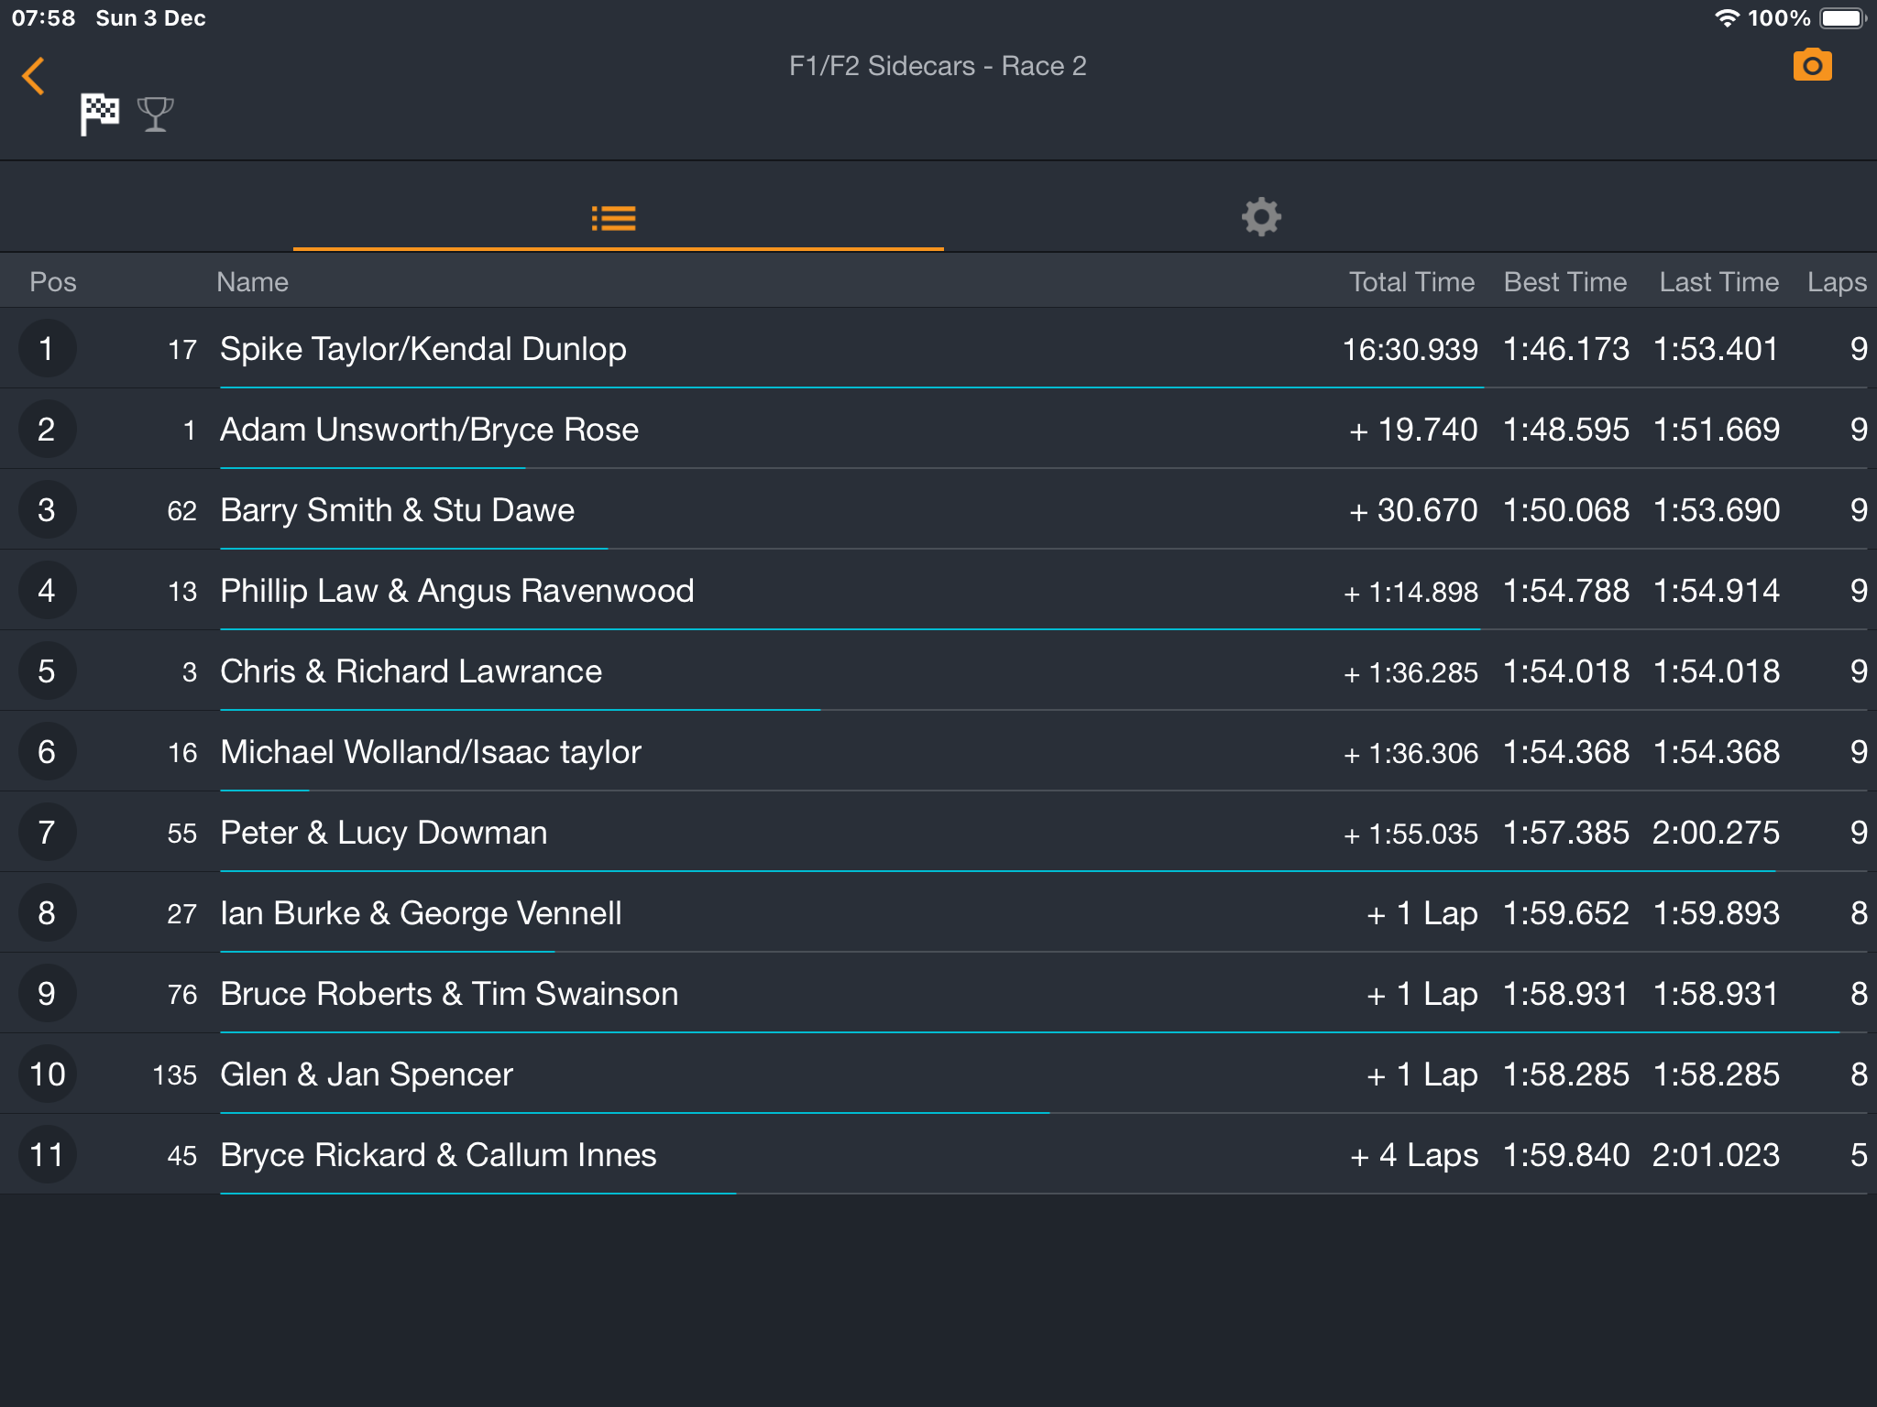Select Bryce Rickard & Callum Innes entry
Screen dimensions: 1877x1407
pyautogui.click(x=938, y=1154)
